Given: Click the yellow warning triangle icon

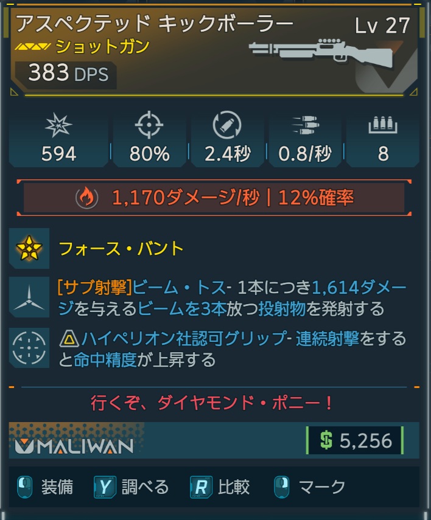Looking at the screenshot, I should [69, 339].
